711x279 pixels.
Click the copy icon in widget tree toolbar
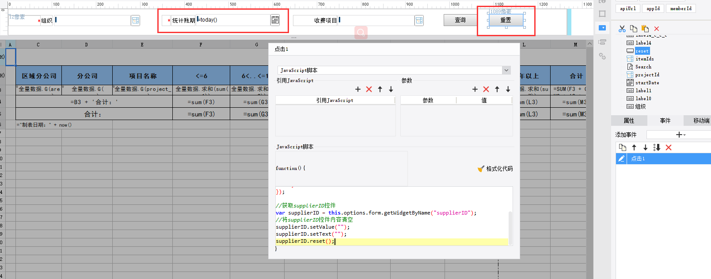point(634,29)
